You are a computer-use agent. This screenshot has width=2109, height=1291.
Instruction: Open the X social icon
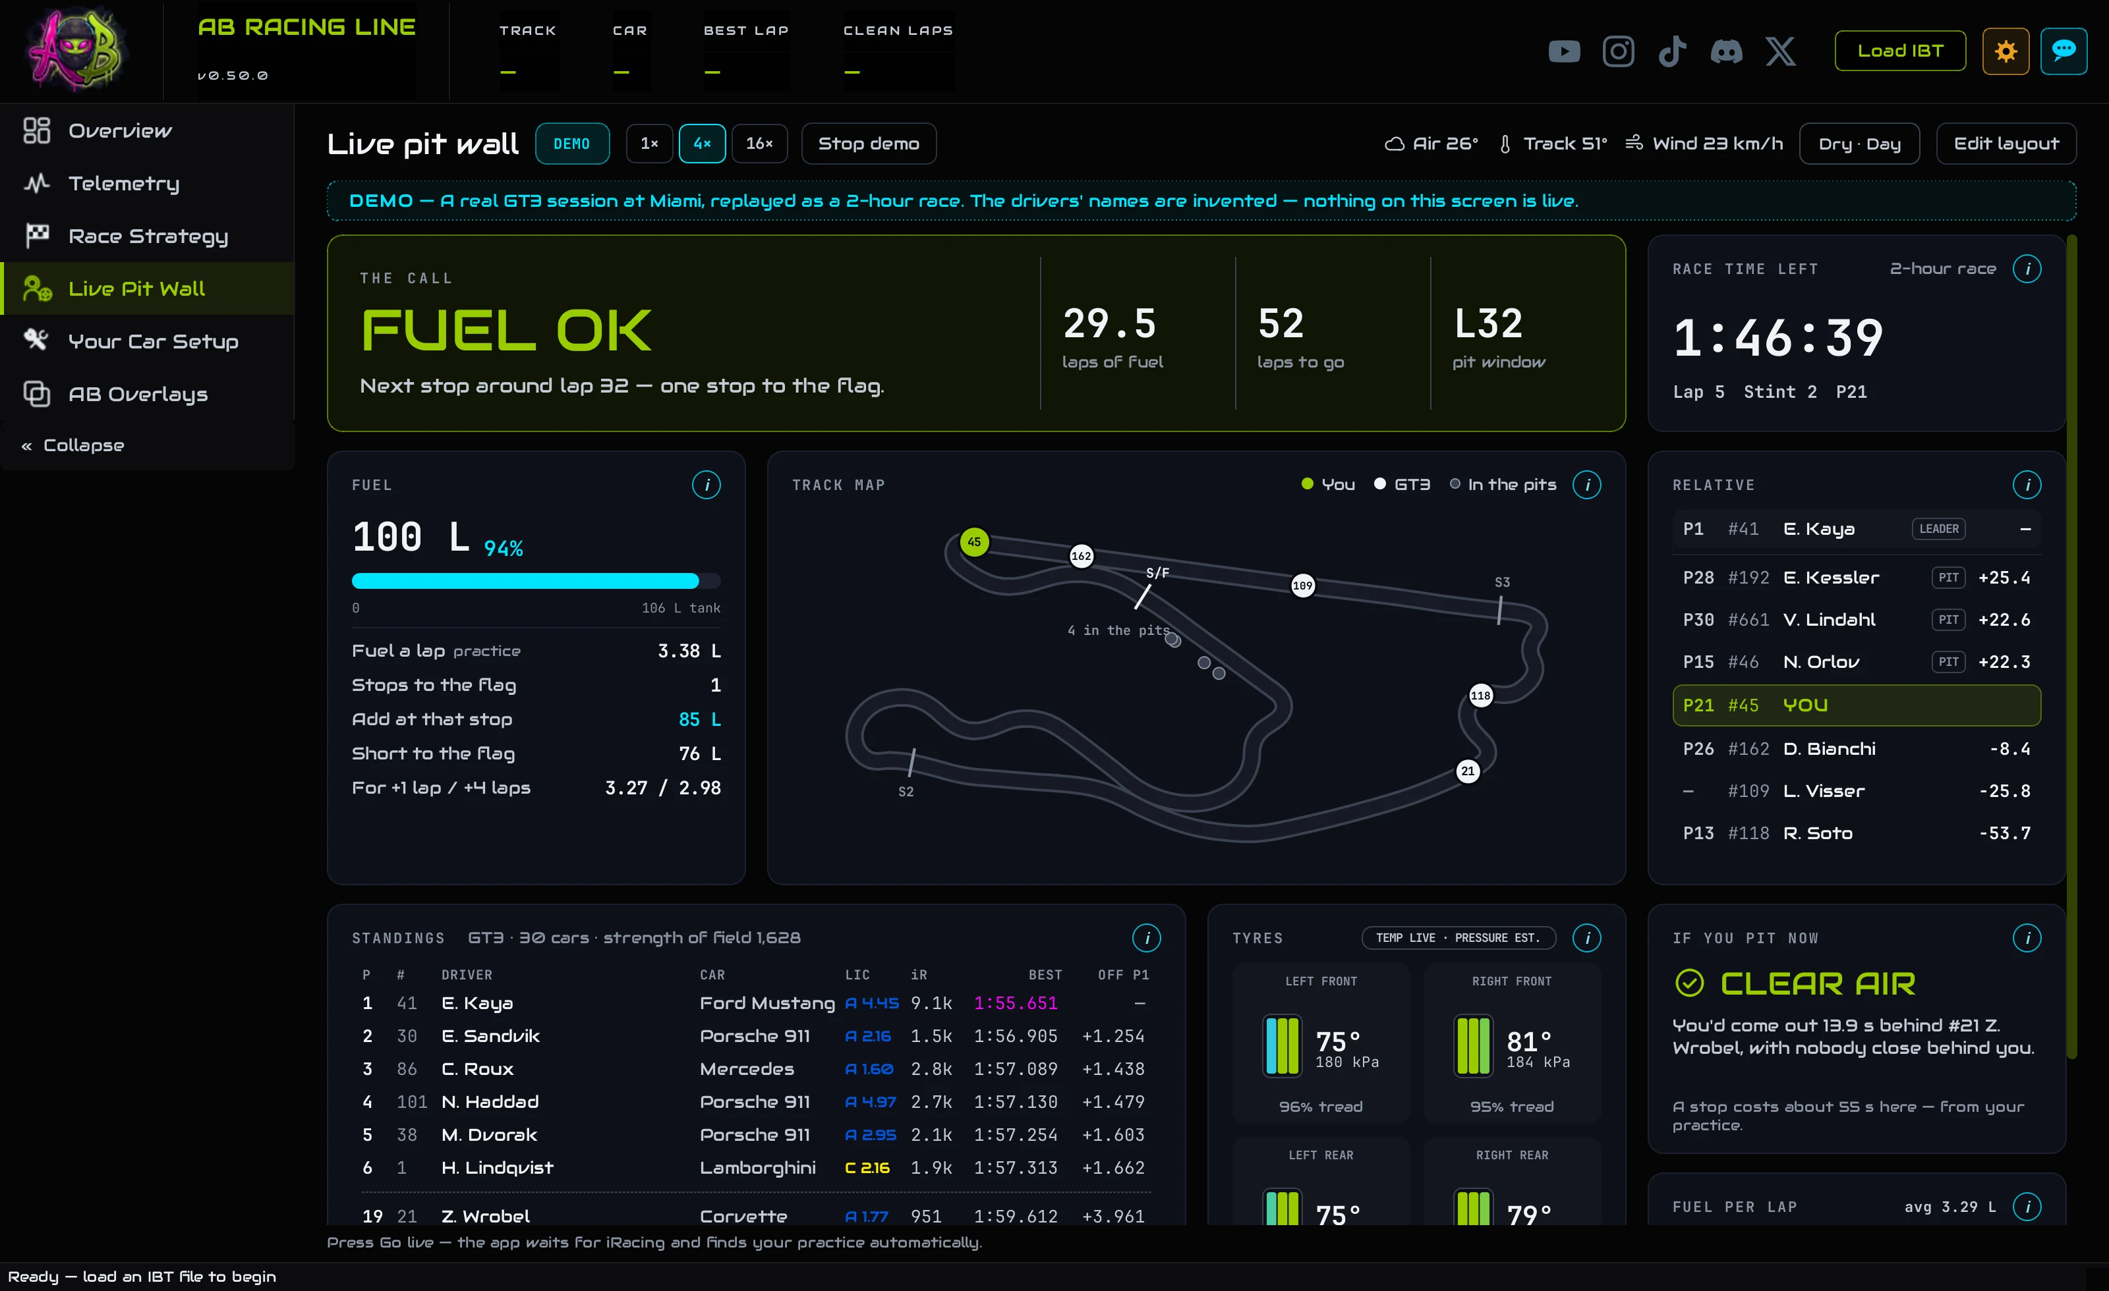[1780, 51]
